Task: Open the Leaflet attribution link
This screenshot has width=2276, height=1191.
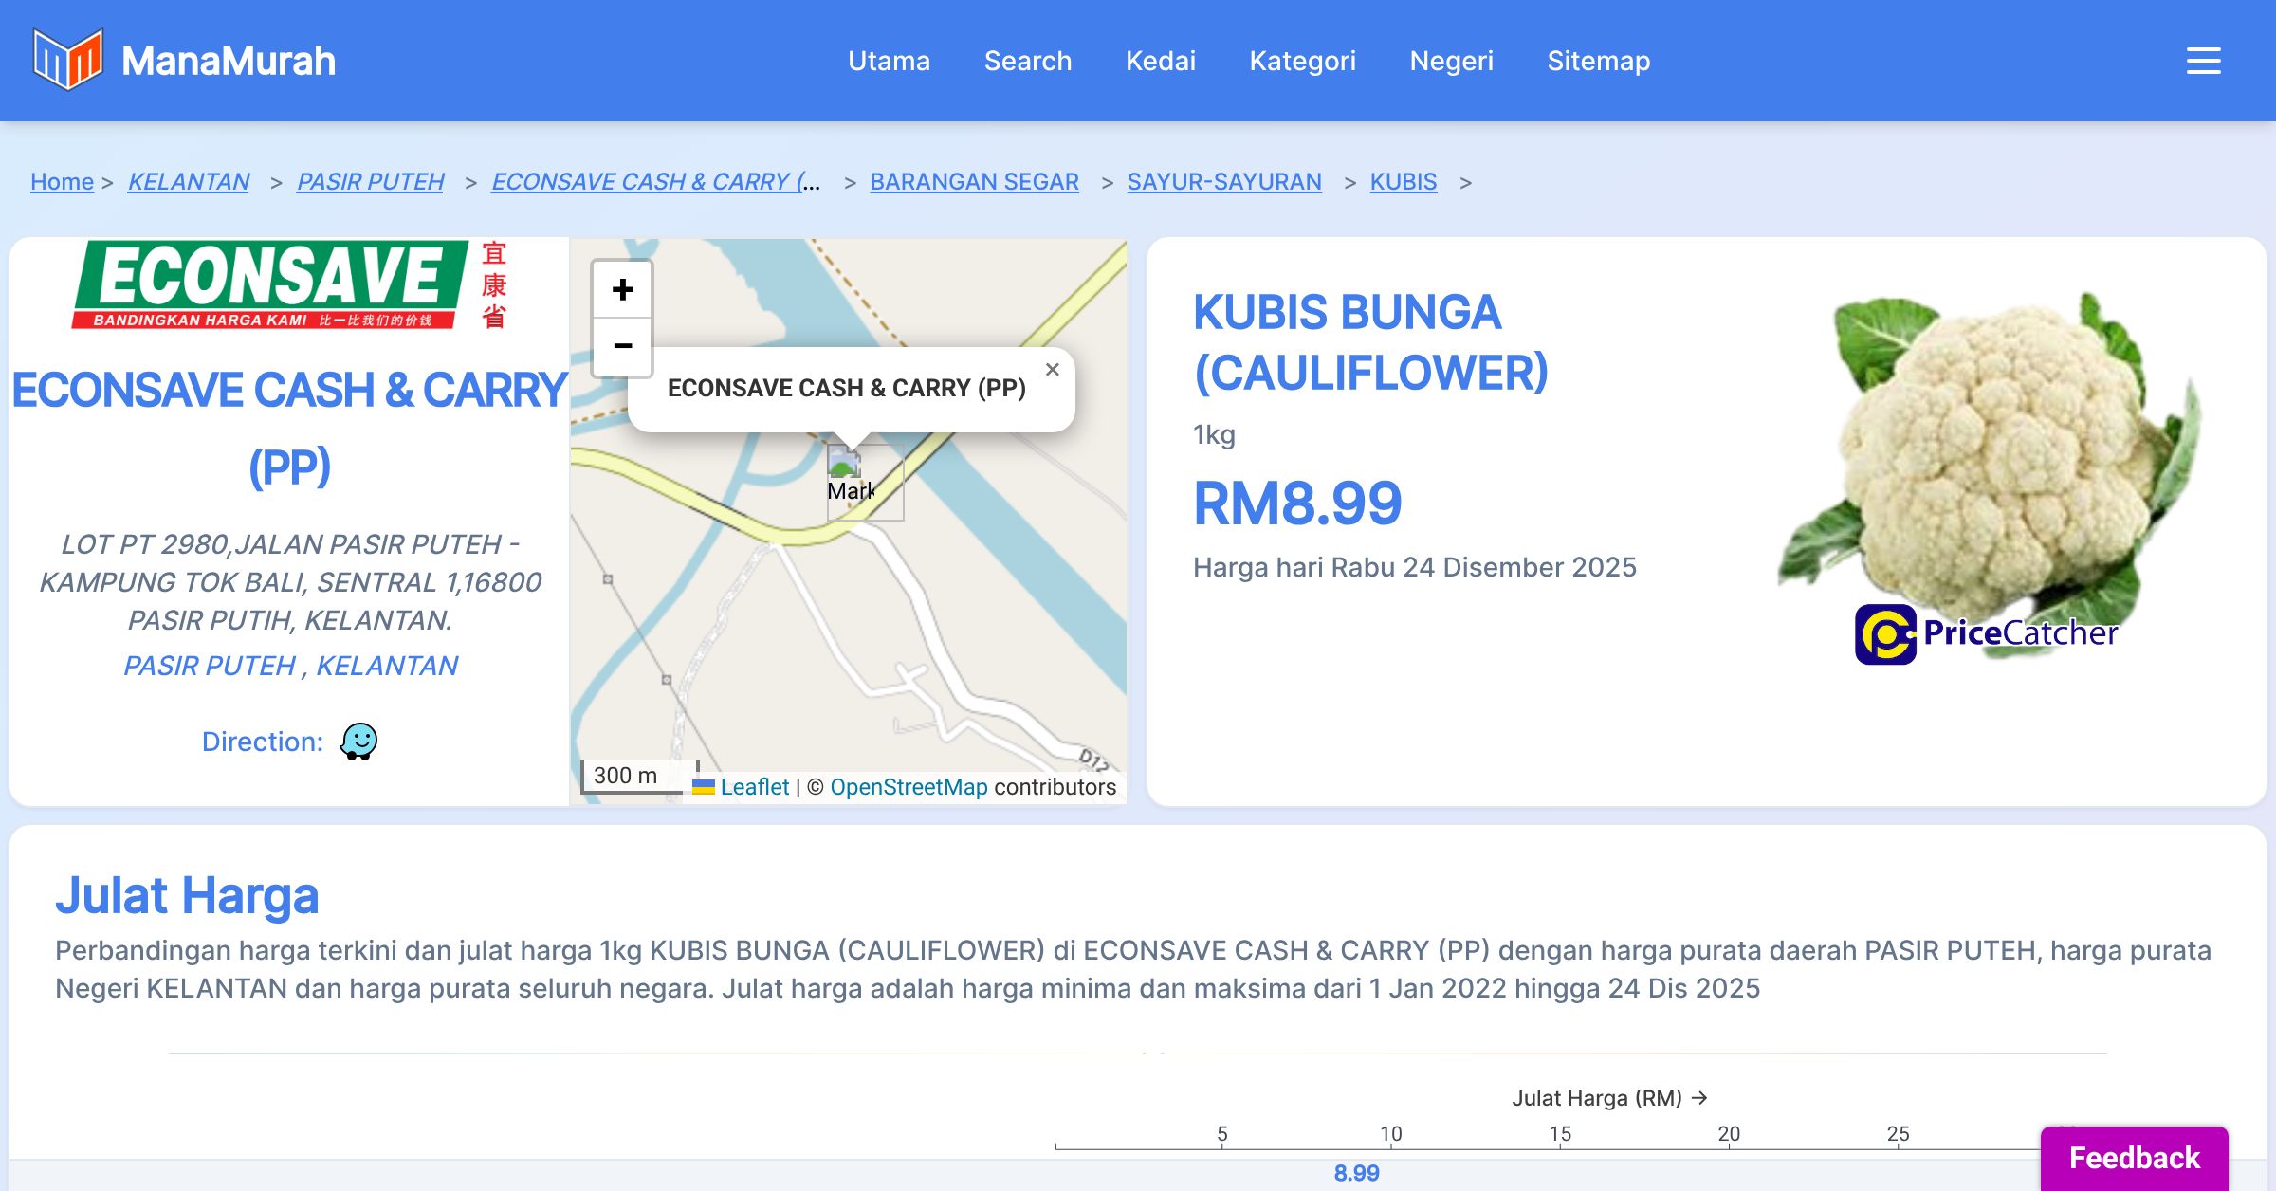Action: [754, 787]
